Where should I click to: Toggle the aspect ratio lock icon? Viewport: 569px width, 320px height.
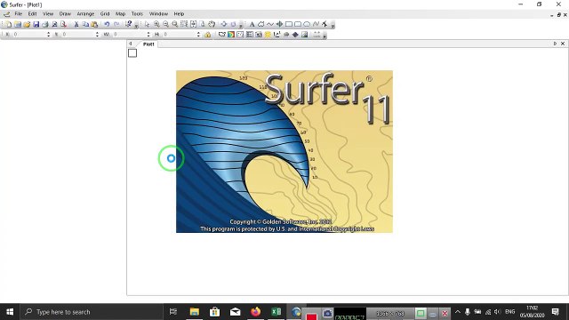click(x=207, y=35)
